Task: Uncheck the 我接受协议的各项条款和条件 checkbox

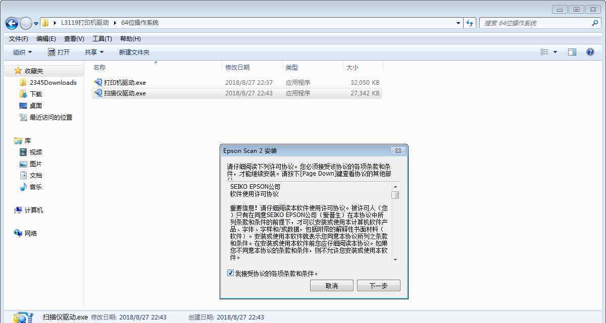Action: [230, 273]
